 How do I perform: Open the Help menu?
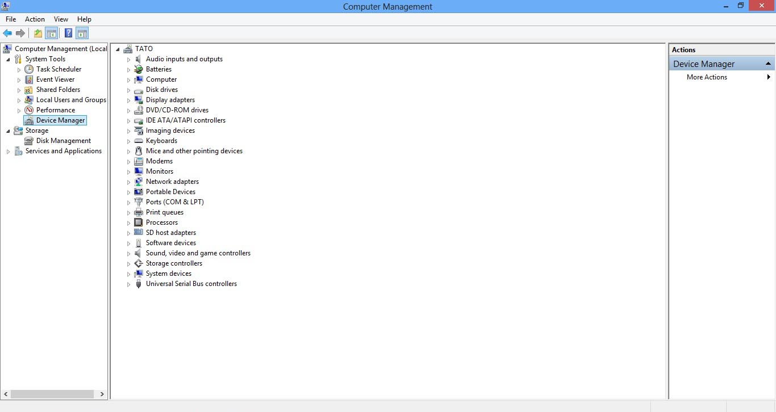[84, 19]
